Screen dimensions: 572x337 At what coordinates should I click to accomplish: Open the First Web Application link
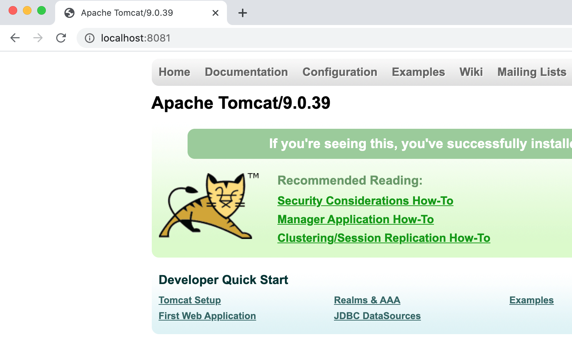coord(207,316)
